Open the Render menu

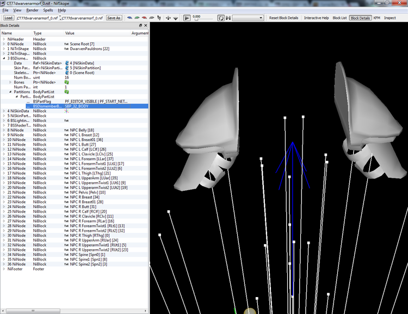32,10
